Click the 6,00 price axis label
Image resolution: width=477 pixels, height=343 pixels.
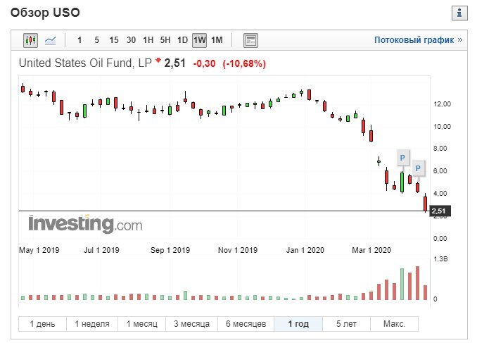point(440,171)
